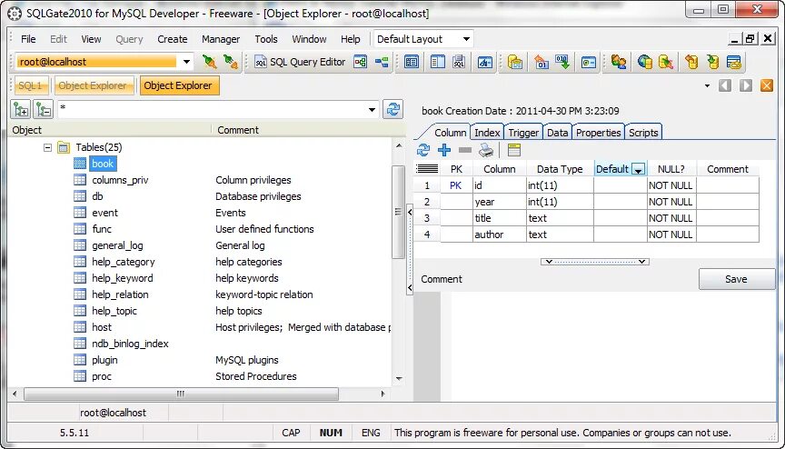Collapse left panel using upper splitter arrow
The width and height of the screenshot is (785, 449).
click(x=410, y=213)
